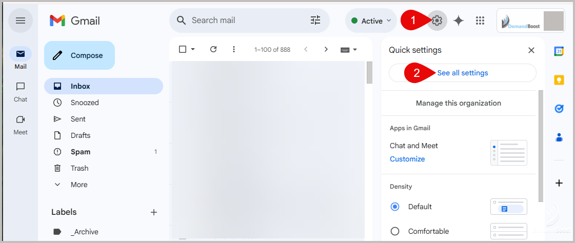Tick the select all messages checkbox
The image size is (575, 243).
pos(183,49)
